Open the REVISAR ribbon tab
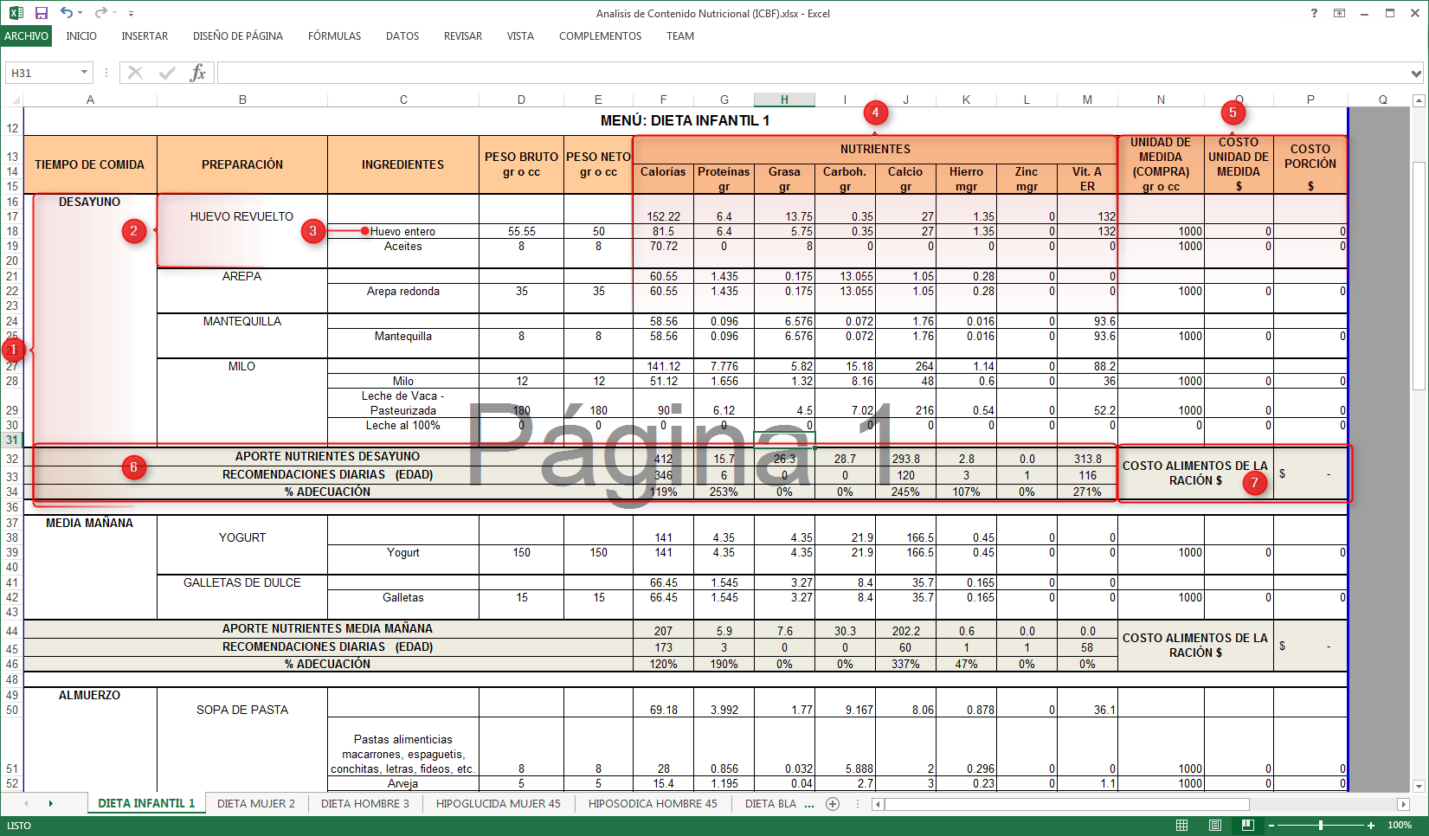Image resolution: width=1429 pixels, height=836 pixels. pyautogui.click(x=463, y=36)
